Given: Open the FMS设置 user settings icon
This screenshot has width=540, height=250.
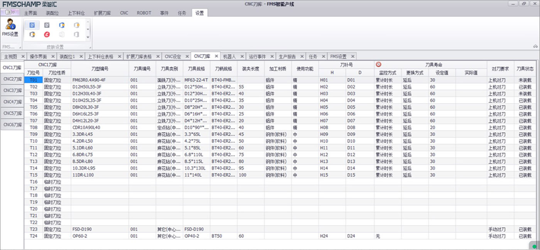Looking at the screenshot, I should [x=10, y=28].
